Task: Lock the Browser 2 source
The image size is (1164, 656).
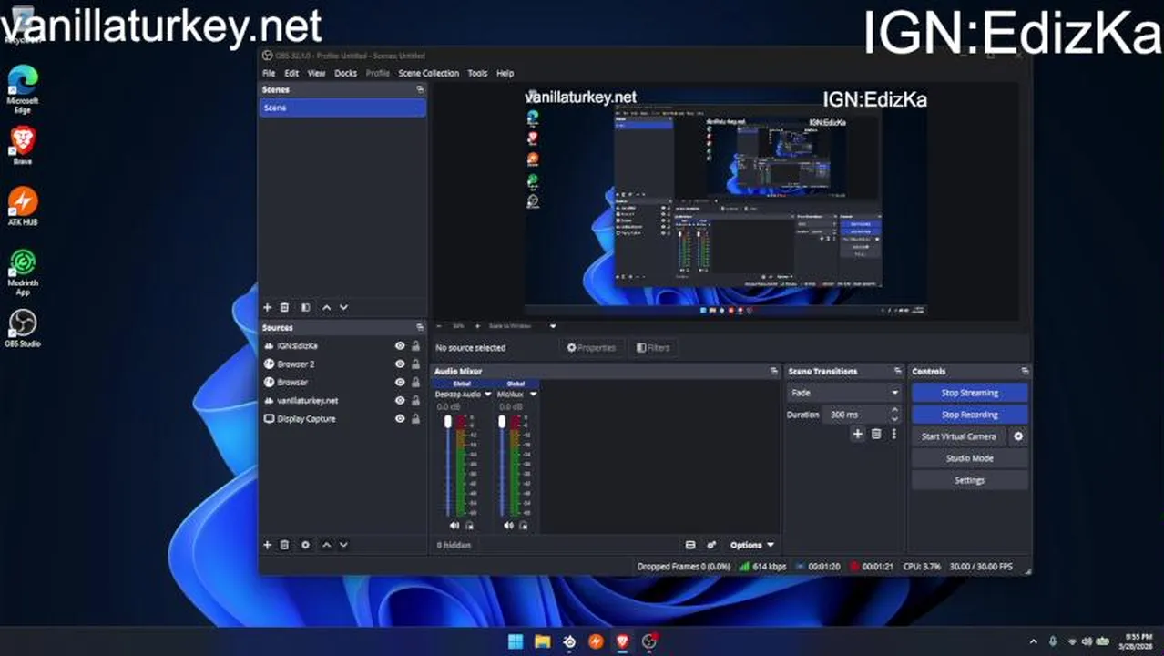Action: (x=415, y=364)
